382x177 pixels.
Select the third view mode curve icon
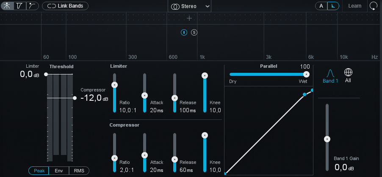click(x=32, y=6)
